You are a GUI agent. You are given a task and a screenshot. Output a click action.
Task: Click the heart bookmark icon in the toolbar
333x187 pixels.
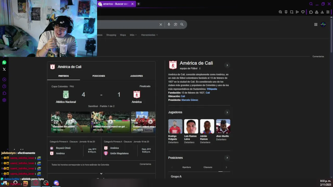[303, 12]
